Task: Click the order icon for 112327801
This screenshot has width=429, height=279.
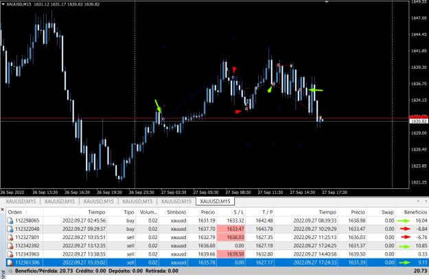Action: [x=10, y=237]
